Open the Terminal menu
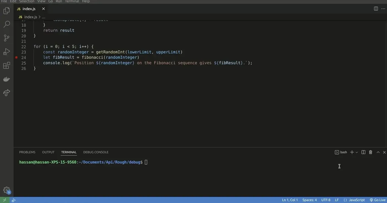The image size is (387, 203). click(72, 1)
